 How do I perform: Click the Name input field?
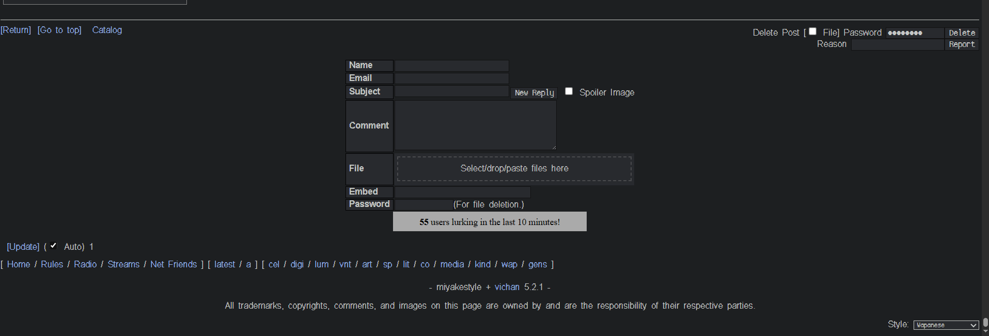coord(452,66)
